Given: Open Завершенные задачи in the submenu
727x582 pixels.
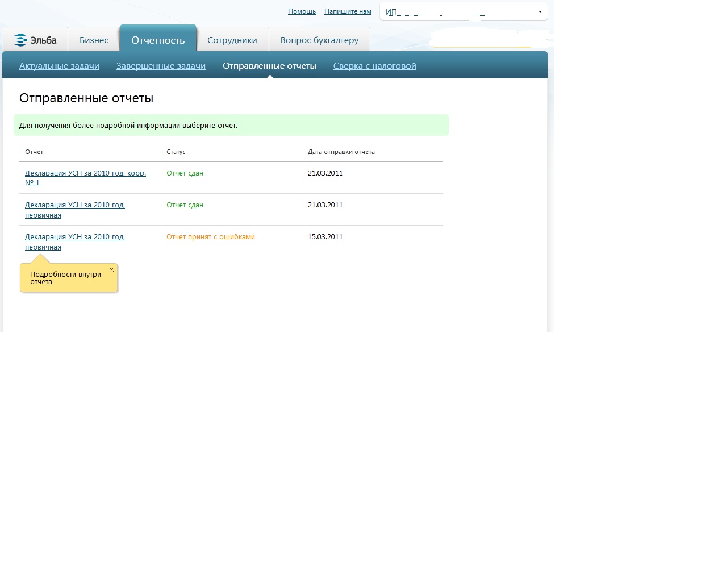Looking at the screenshot, I should [161, 66].
